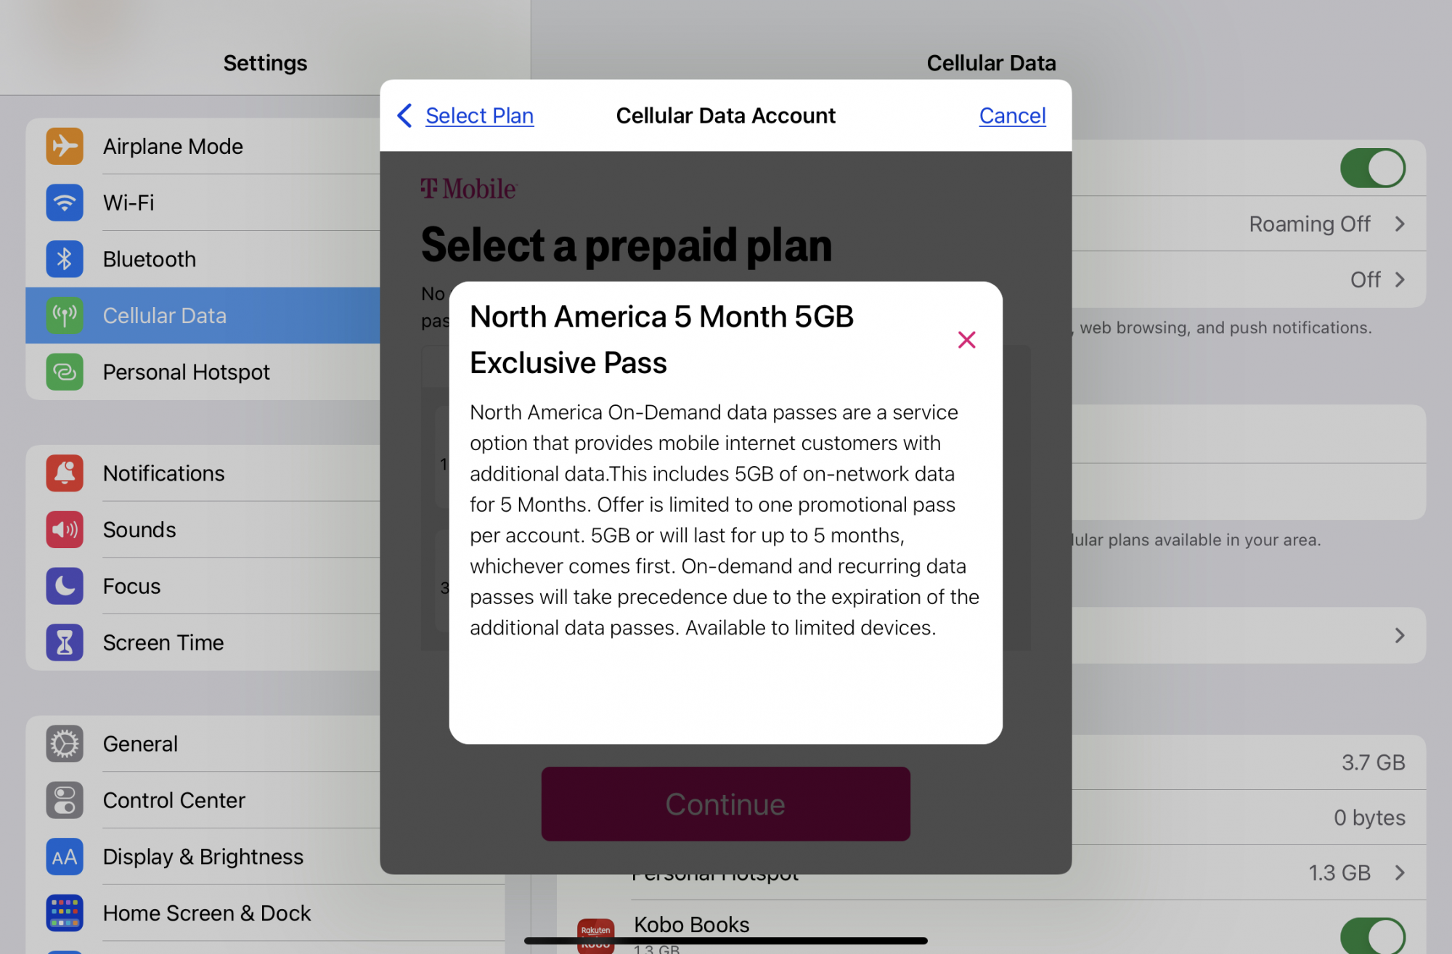Tap the Bluetooth settings icon
The height and width of the screenshot is (954, 1452).
tap(64, 258)
